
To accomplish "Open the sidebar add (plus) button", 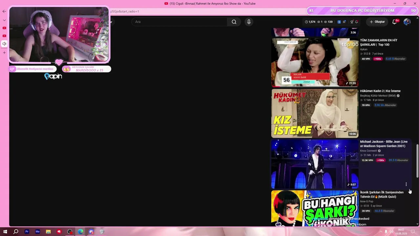I will pos(4,52).
